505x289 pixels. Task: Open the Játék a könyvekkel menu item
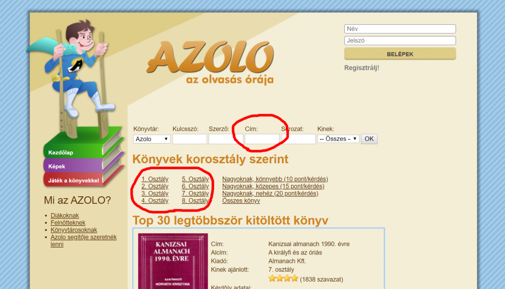tap(73, 181)
